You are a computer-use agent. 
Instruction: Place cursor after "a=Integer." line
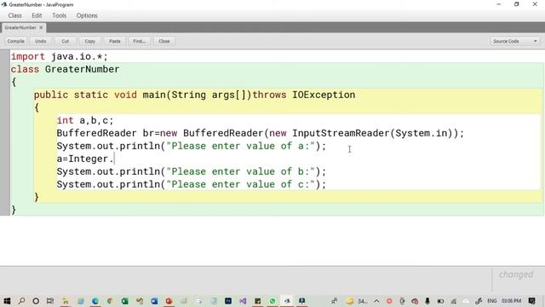tap(114, 159)
